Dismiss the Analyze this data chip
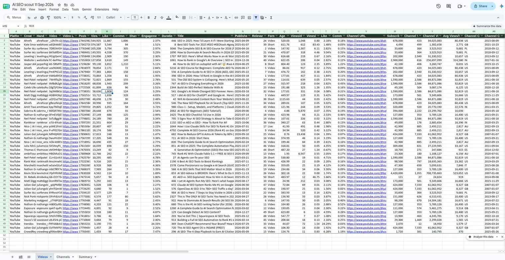505x260 pixels. pyautogui.click(x=502, y=237)
